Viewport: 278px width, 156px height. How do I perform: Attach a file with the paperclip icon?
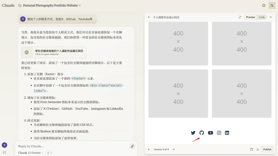pyautogui.click(x=132, y=146)
